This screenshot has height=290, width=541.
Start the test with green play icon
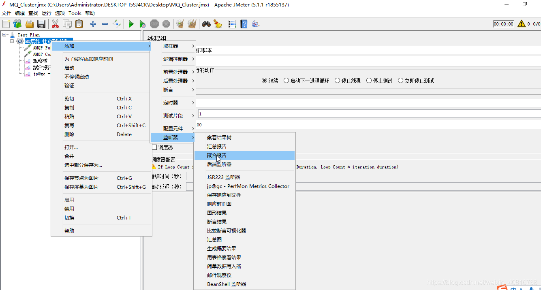[131, 24]
